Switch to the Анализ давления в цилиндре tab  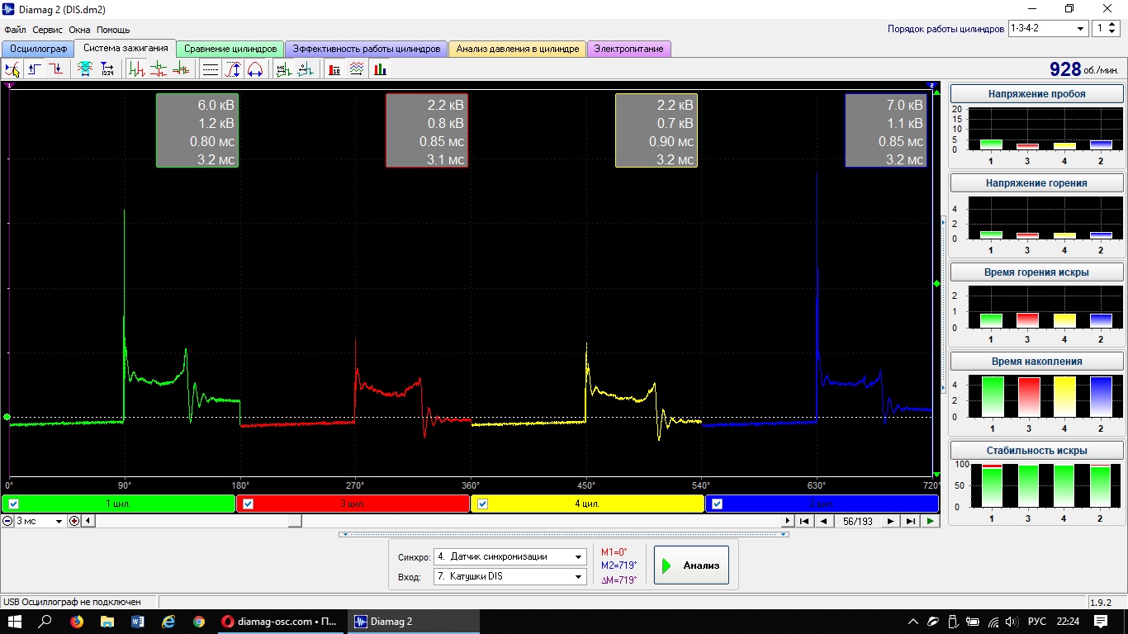pos(518,49)
